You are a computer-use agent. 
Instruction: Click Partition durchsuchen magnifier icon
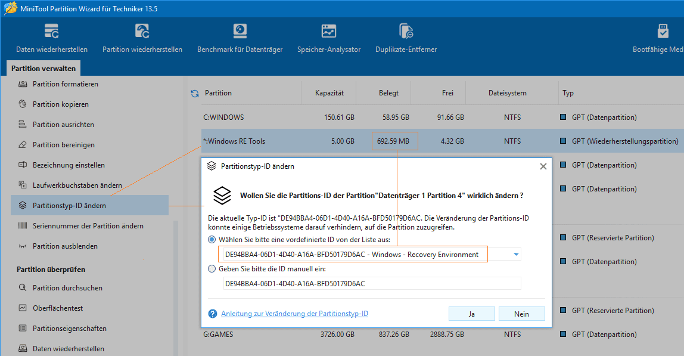pos(23,287)
